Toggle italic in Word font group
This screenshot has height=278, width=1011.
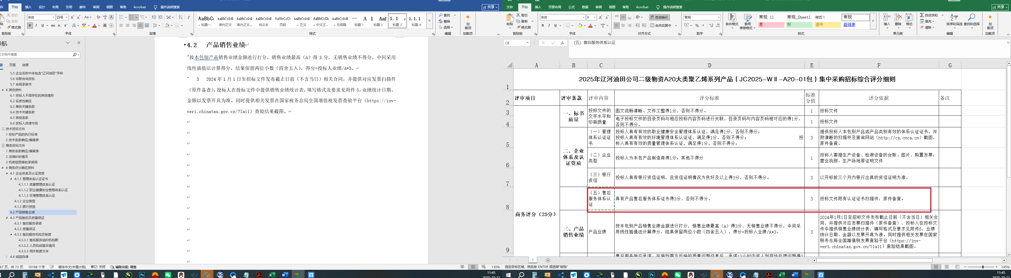pyautogui.click(x=36, y=25)
